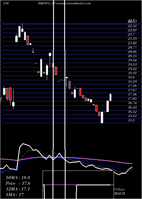Select the 16.74 price level label
Screen dimensions: 142x199
click(132, 103)
